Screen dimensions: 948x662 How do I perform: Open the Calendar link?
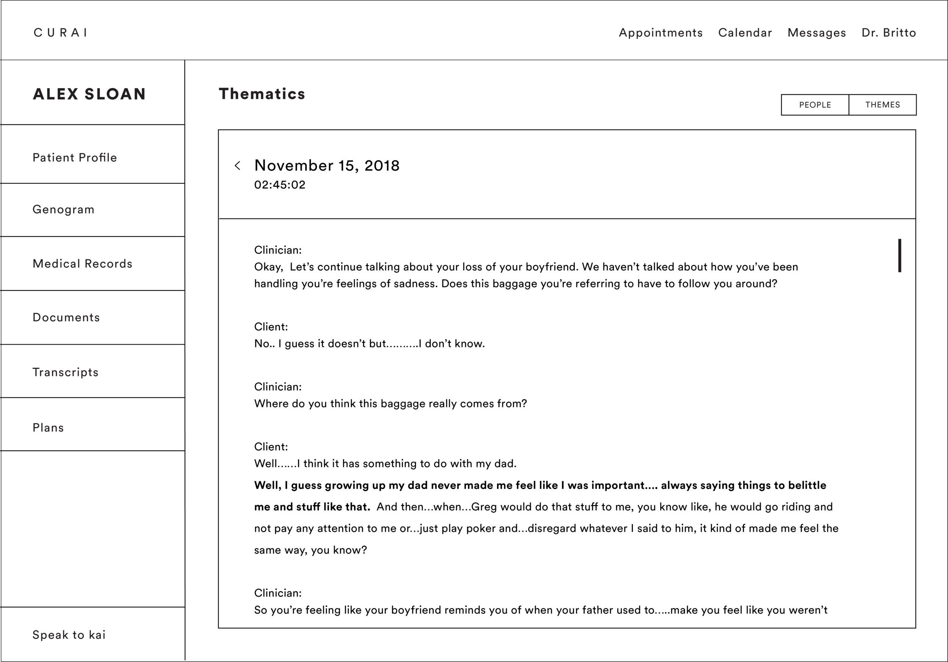pos(745,33)
